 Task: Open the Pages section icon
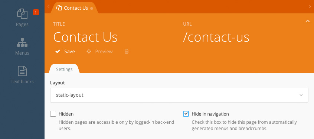[x=22, y=14]
